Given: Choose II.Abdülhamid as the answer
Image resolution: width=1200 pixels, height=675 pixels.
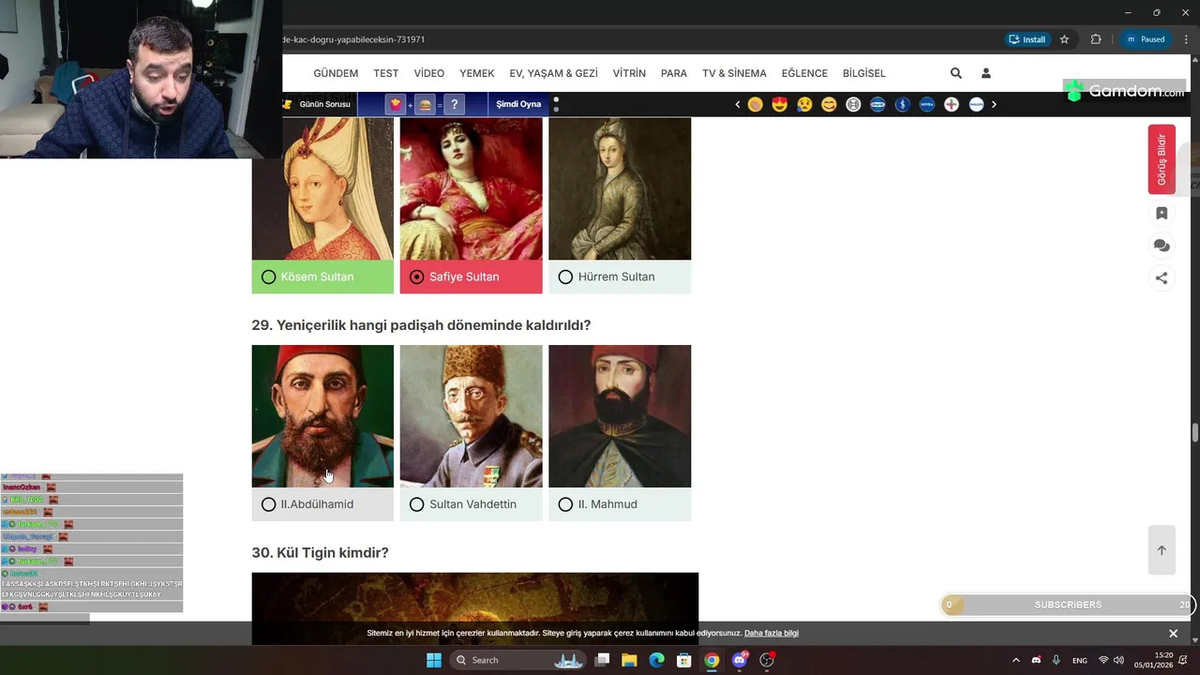Looking at the screenshot, I should pos(322,504).
